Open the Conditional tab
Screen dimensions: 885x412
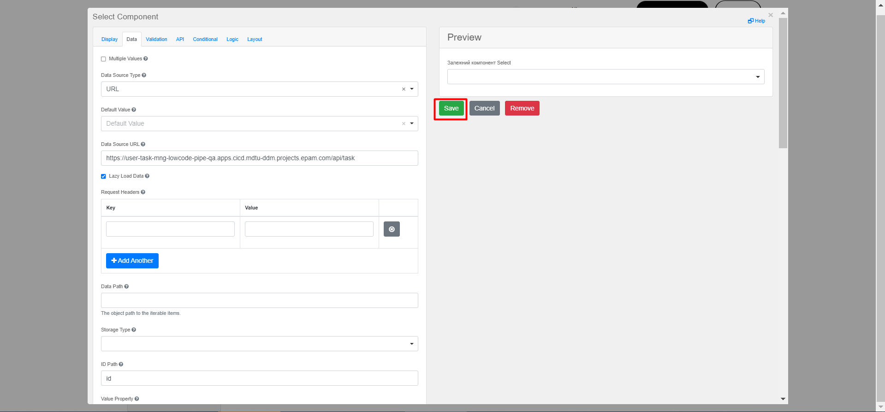click(x=205, y=39)
